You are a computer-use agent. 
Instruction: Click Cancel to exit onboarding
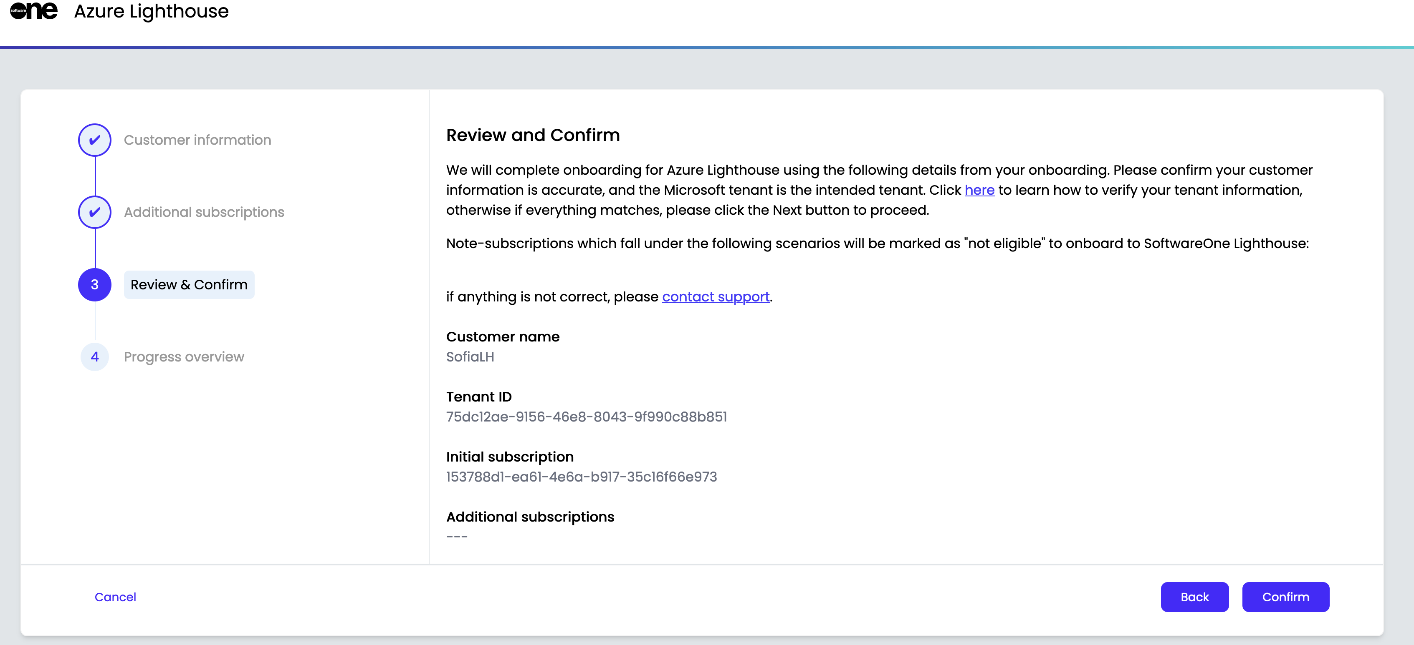point(115,597)
